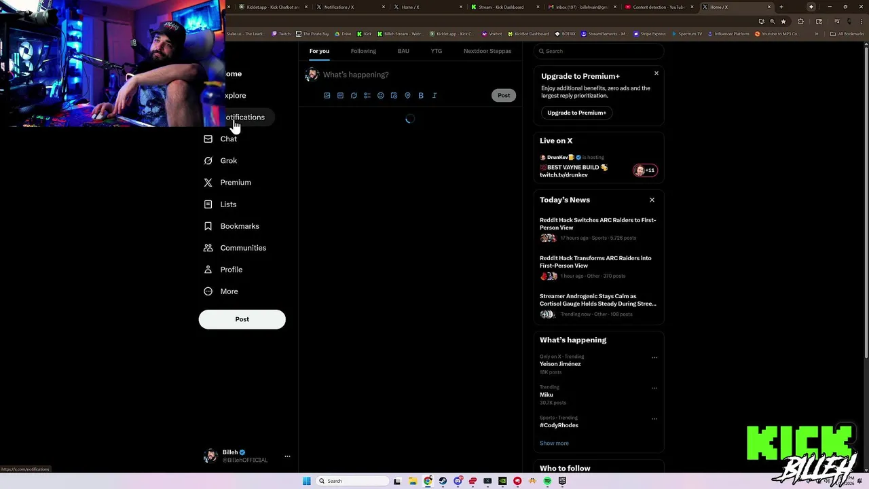Click the Grok enhance icon in composer
869x489 pixels.
point(354,96)
